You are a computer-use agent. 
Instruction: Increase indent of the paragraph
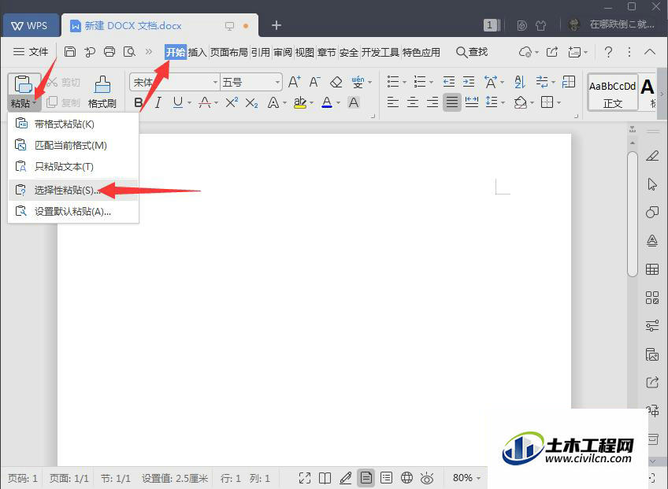(469, 81)
